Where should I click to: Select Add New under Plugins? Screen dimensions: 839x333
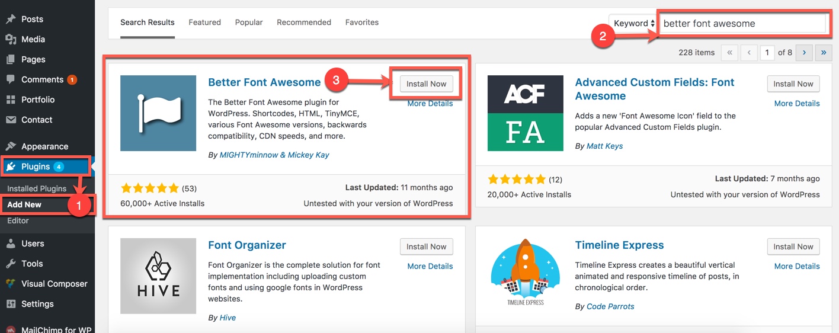click(24, 204)
